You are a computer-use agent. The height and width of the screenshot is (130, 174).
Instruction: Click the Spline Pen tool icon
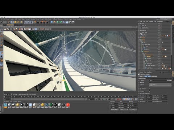(x=55, y=22)
